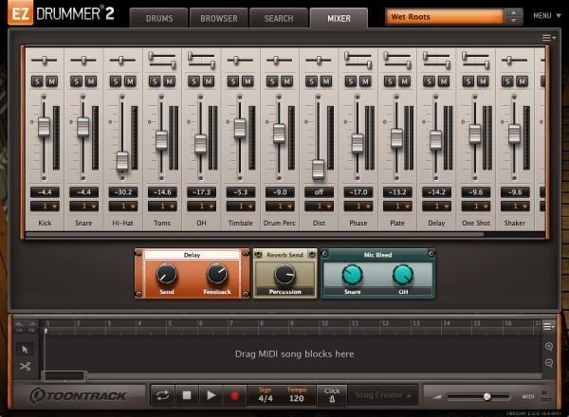The height and width of the screenshot is (417, 569).
Task: Click the master volume slider handle
Action: point(487,396)
